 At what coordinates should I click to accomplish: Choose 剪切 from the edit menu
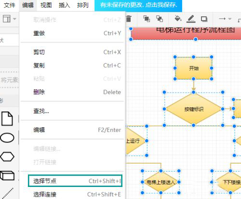click(72, 52)
